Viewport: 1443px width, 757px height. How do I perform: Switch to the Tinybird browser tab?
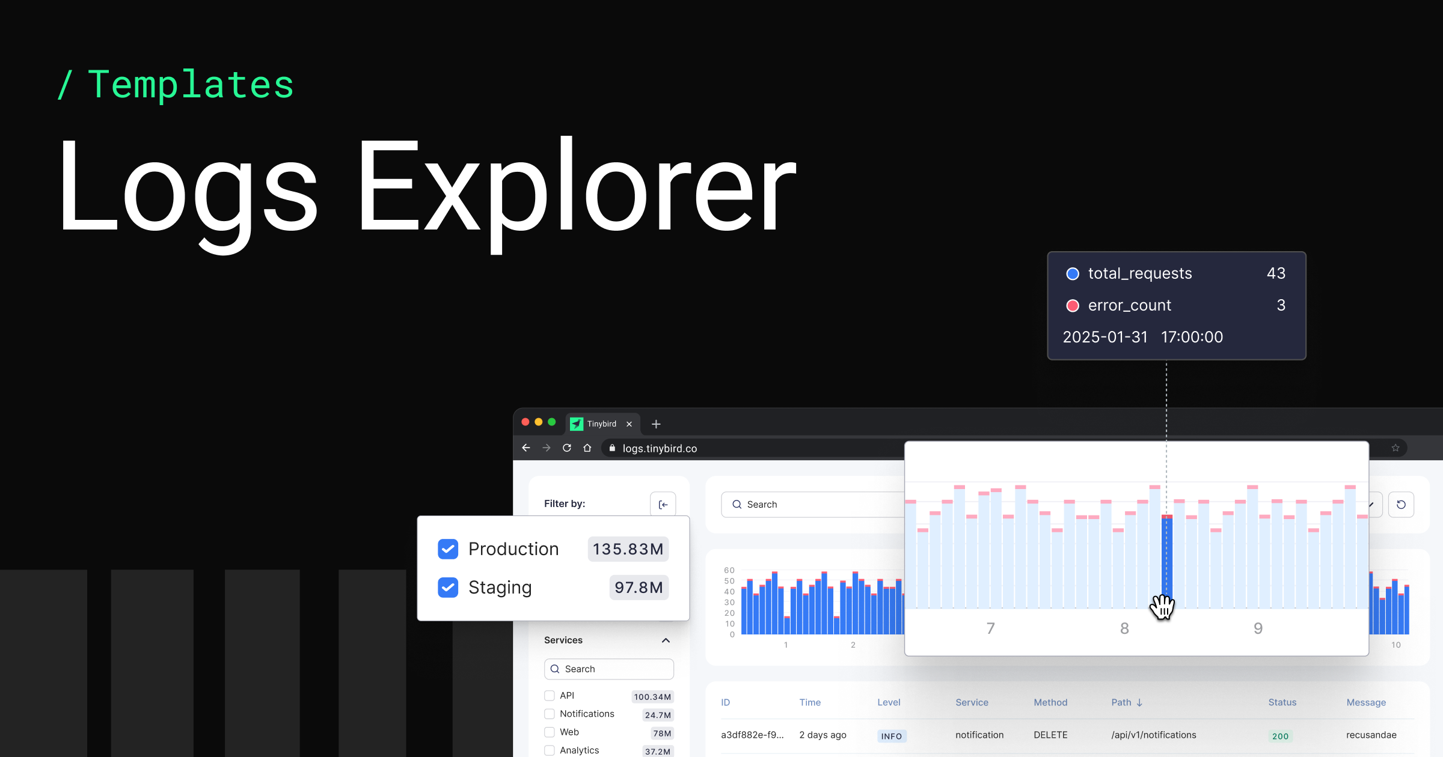click(x=601, y=424)
